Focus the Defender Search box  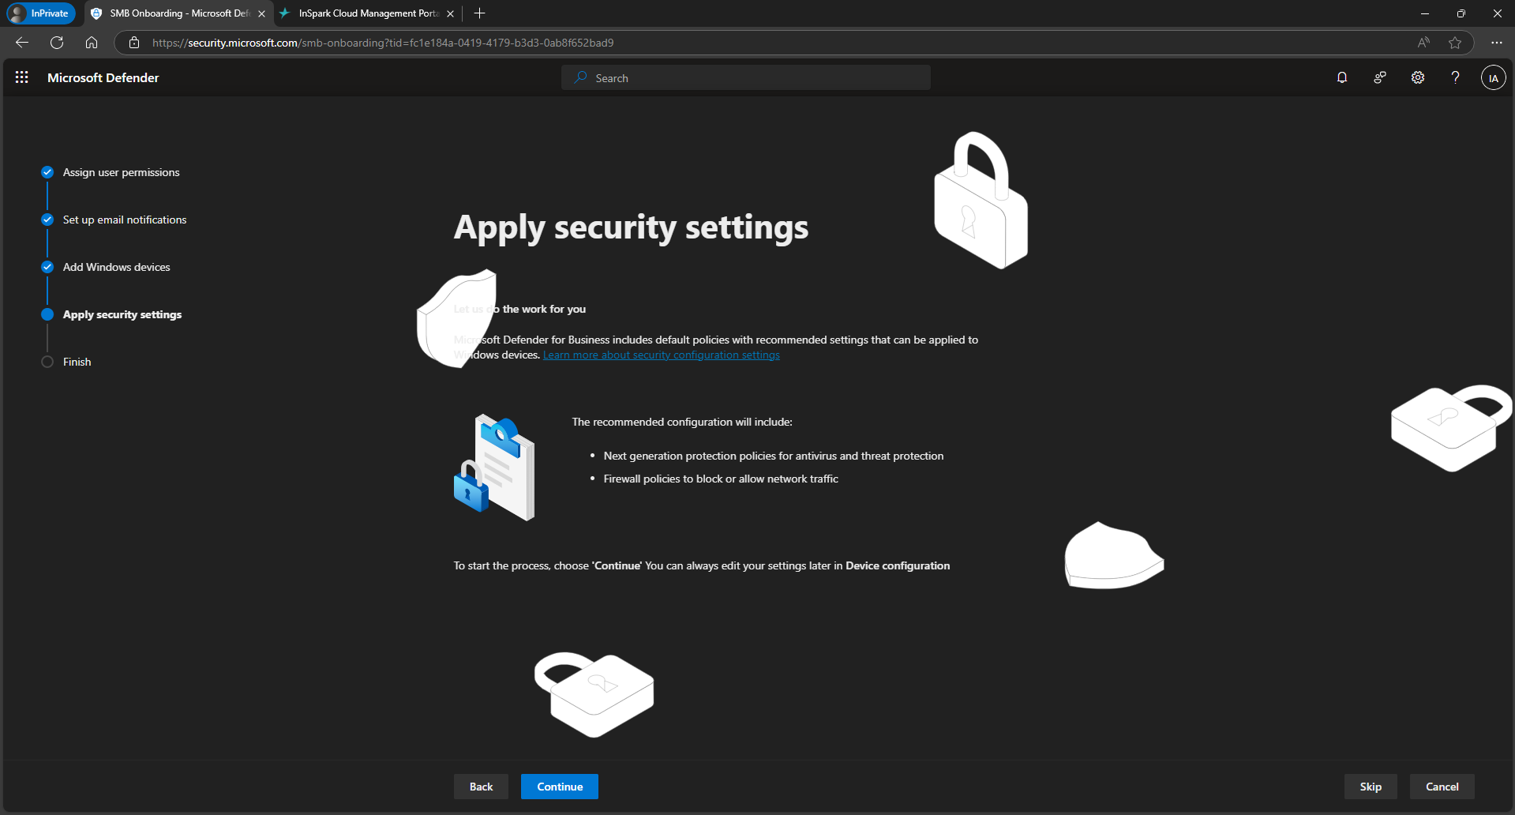tap(746, 77)
